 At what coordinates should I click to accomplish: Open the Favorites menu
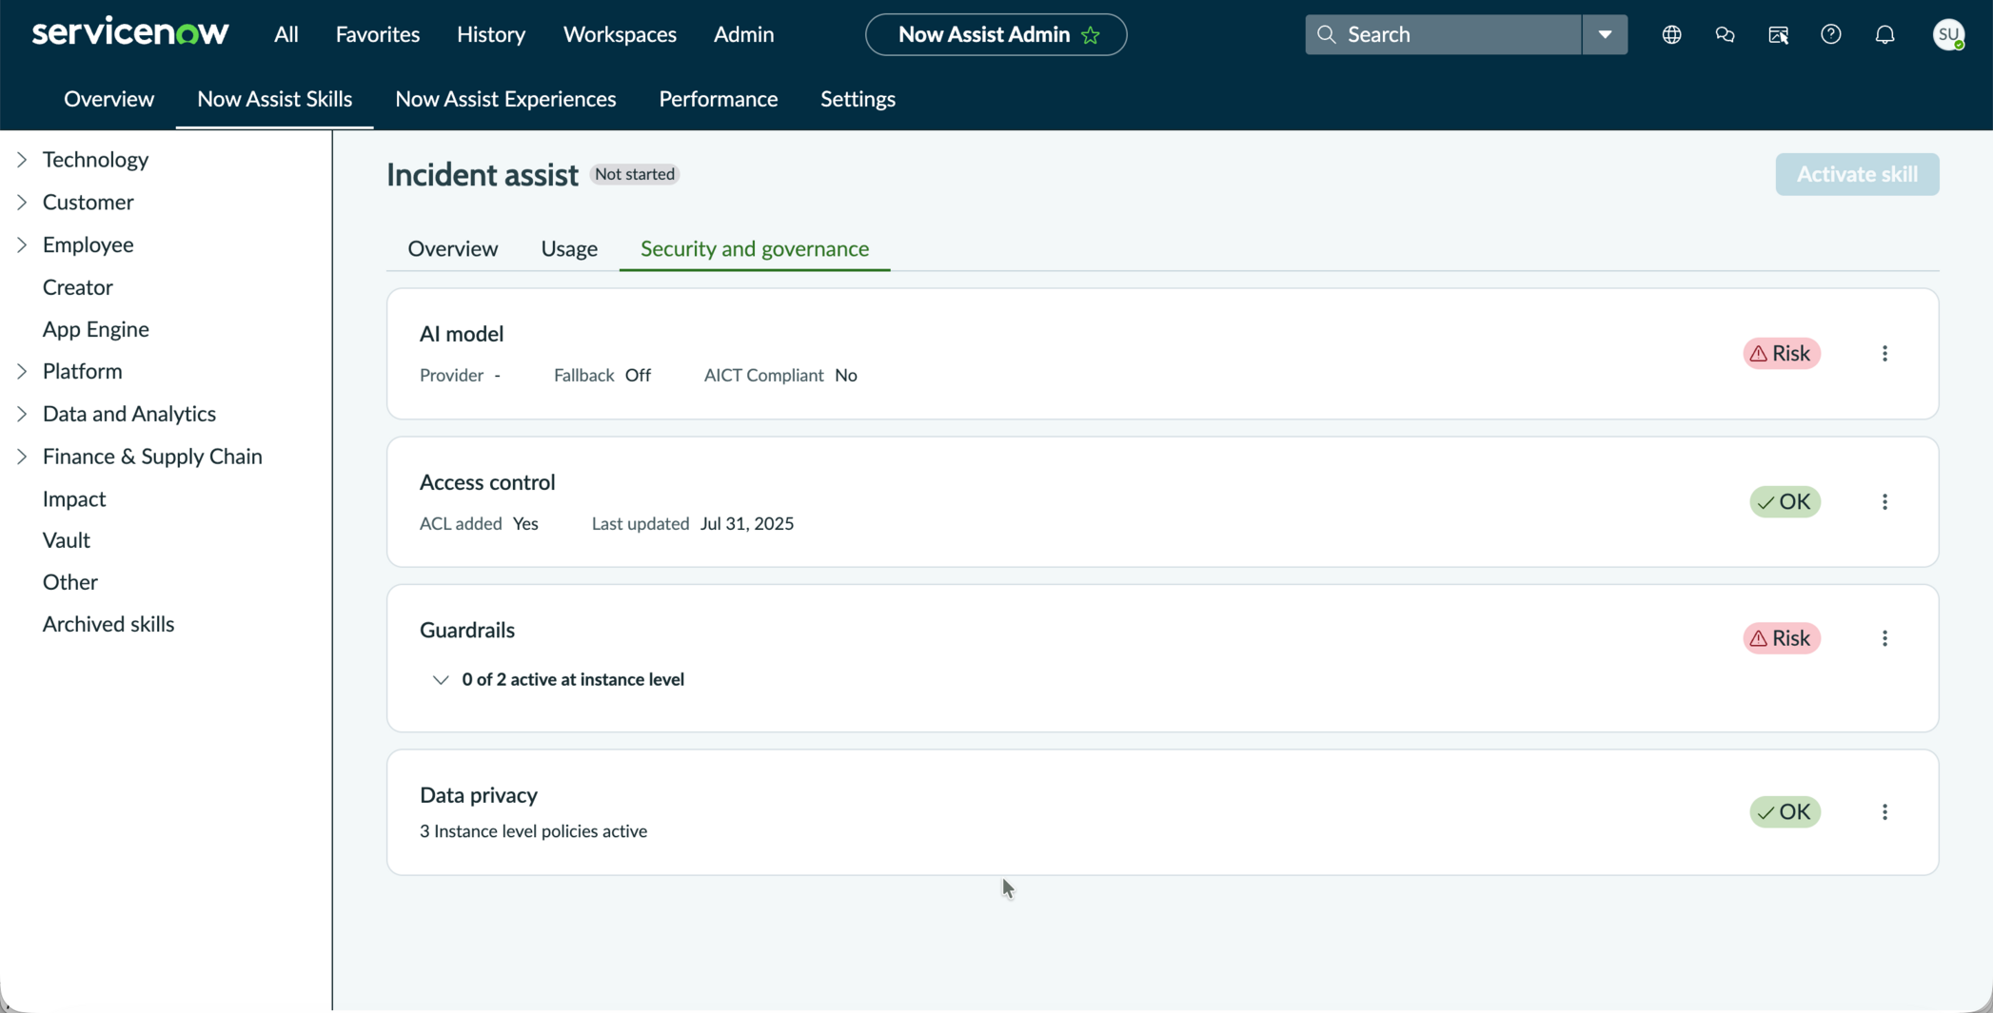coord(377,34)
